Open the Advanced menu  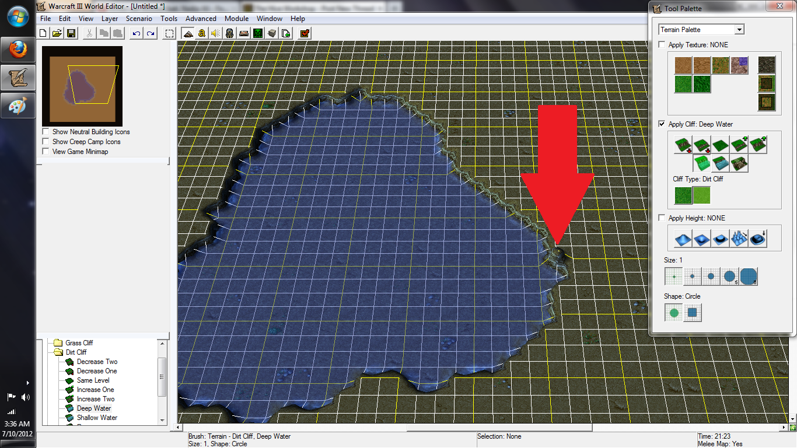click(201, 19)
